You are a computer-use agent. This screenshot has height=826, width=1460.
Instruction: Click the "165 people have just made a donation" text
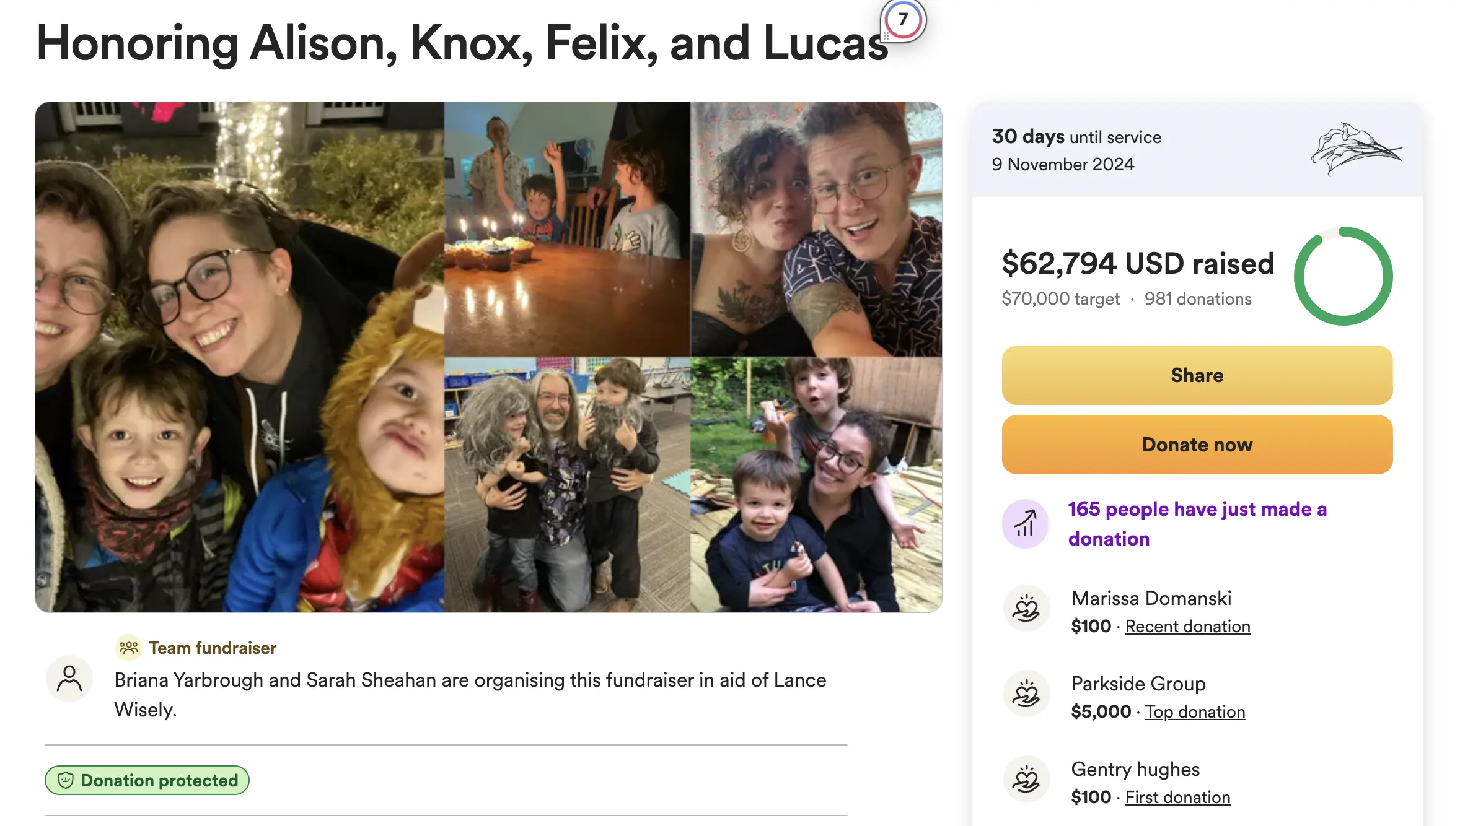pyautogui.click(x=1197, y=524)
